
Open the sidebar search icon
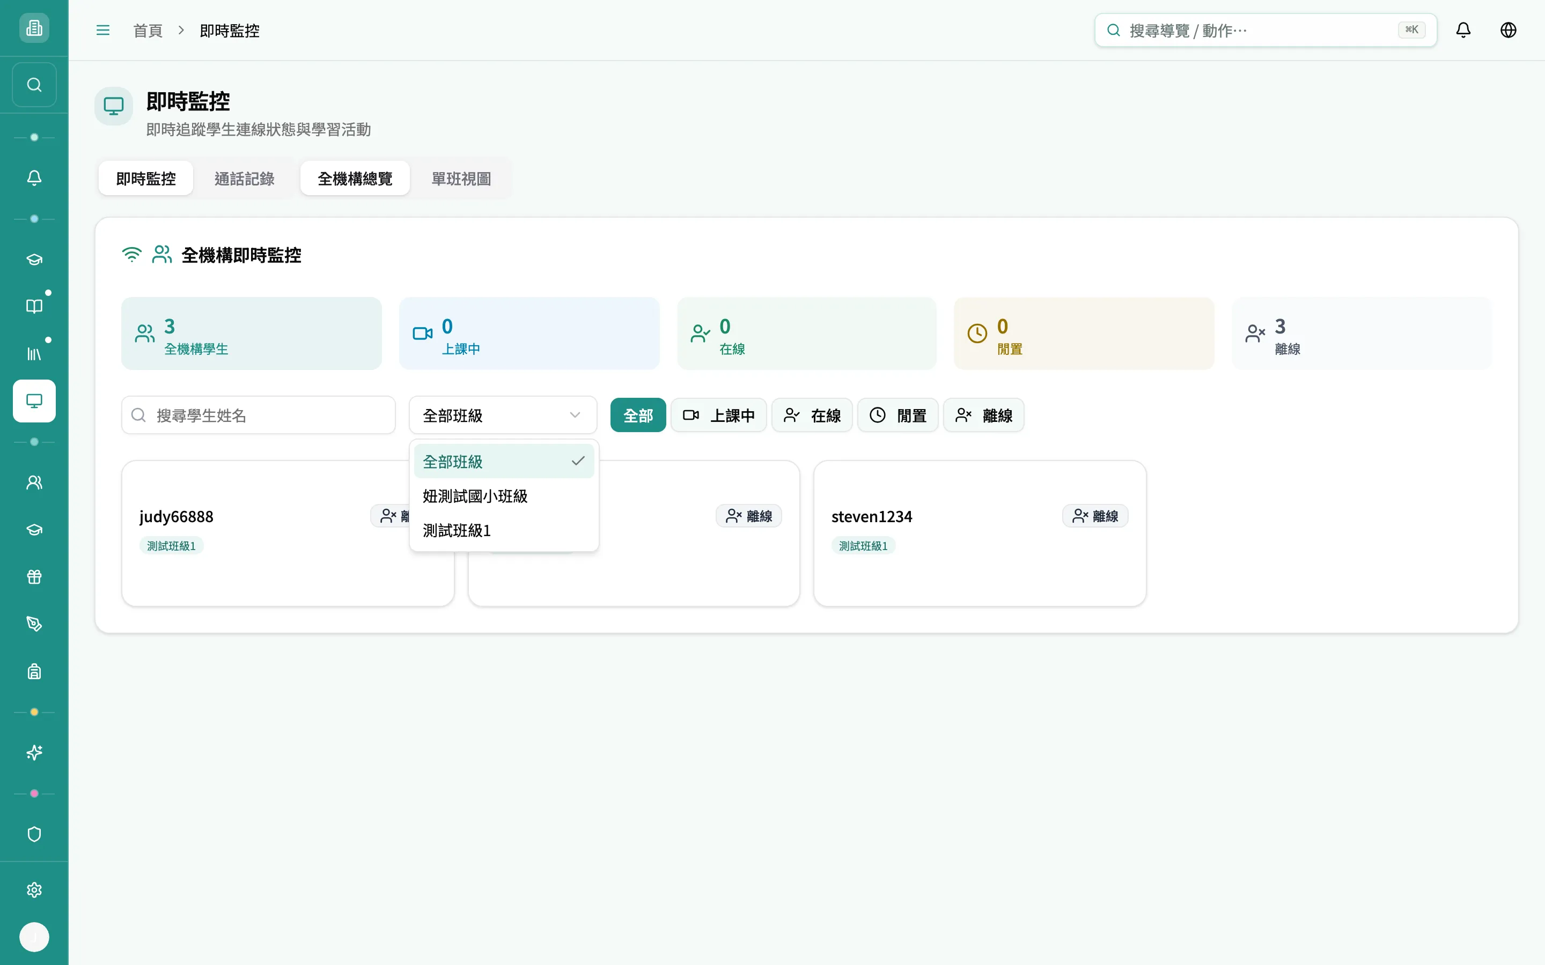(x=34, y=84)
